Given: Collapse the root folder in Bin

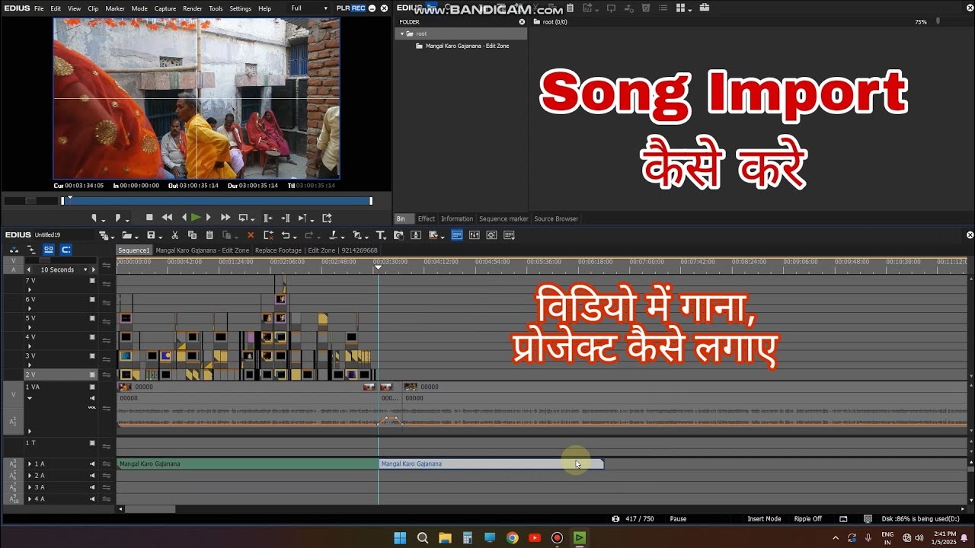Looking at the screenshot, I should (x=402, y=33).
